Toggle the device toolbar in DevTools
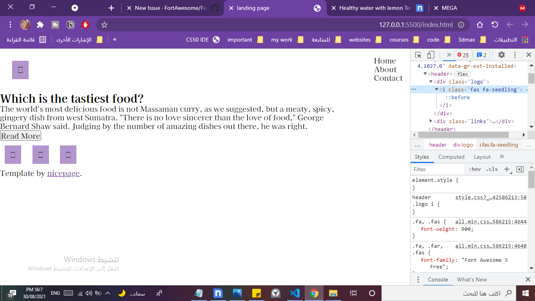535x301 pixels. (x=431, y=55)
